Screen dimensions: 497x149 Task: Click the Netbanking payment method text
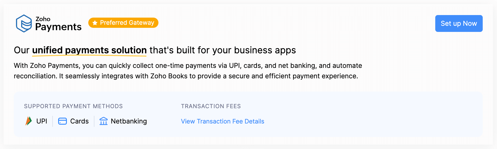[129, 121]
